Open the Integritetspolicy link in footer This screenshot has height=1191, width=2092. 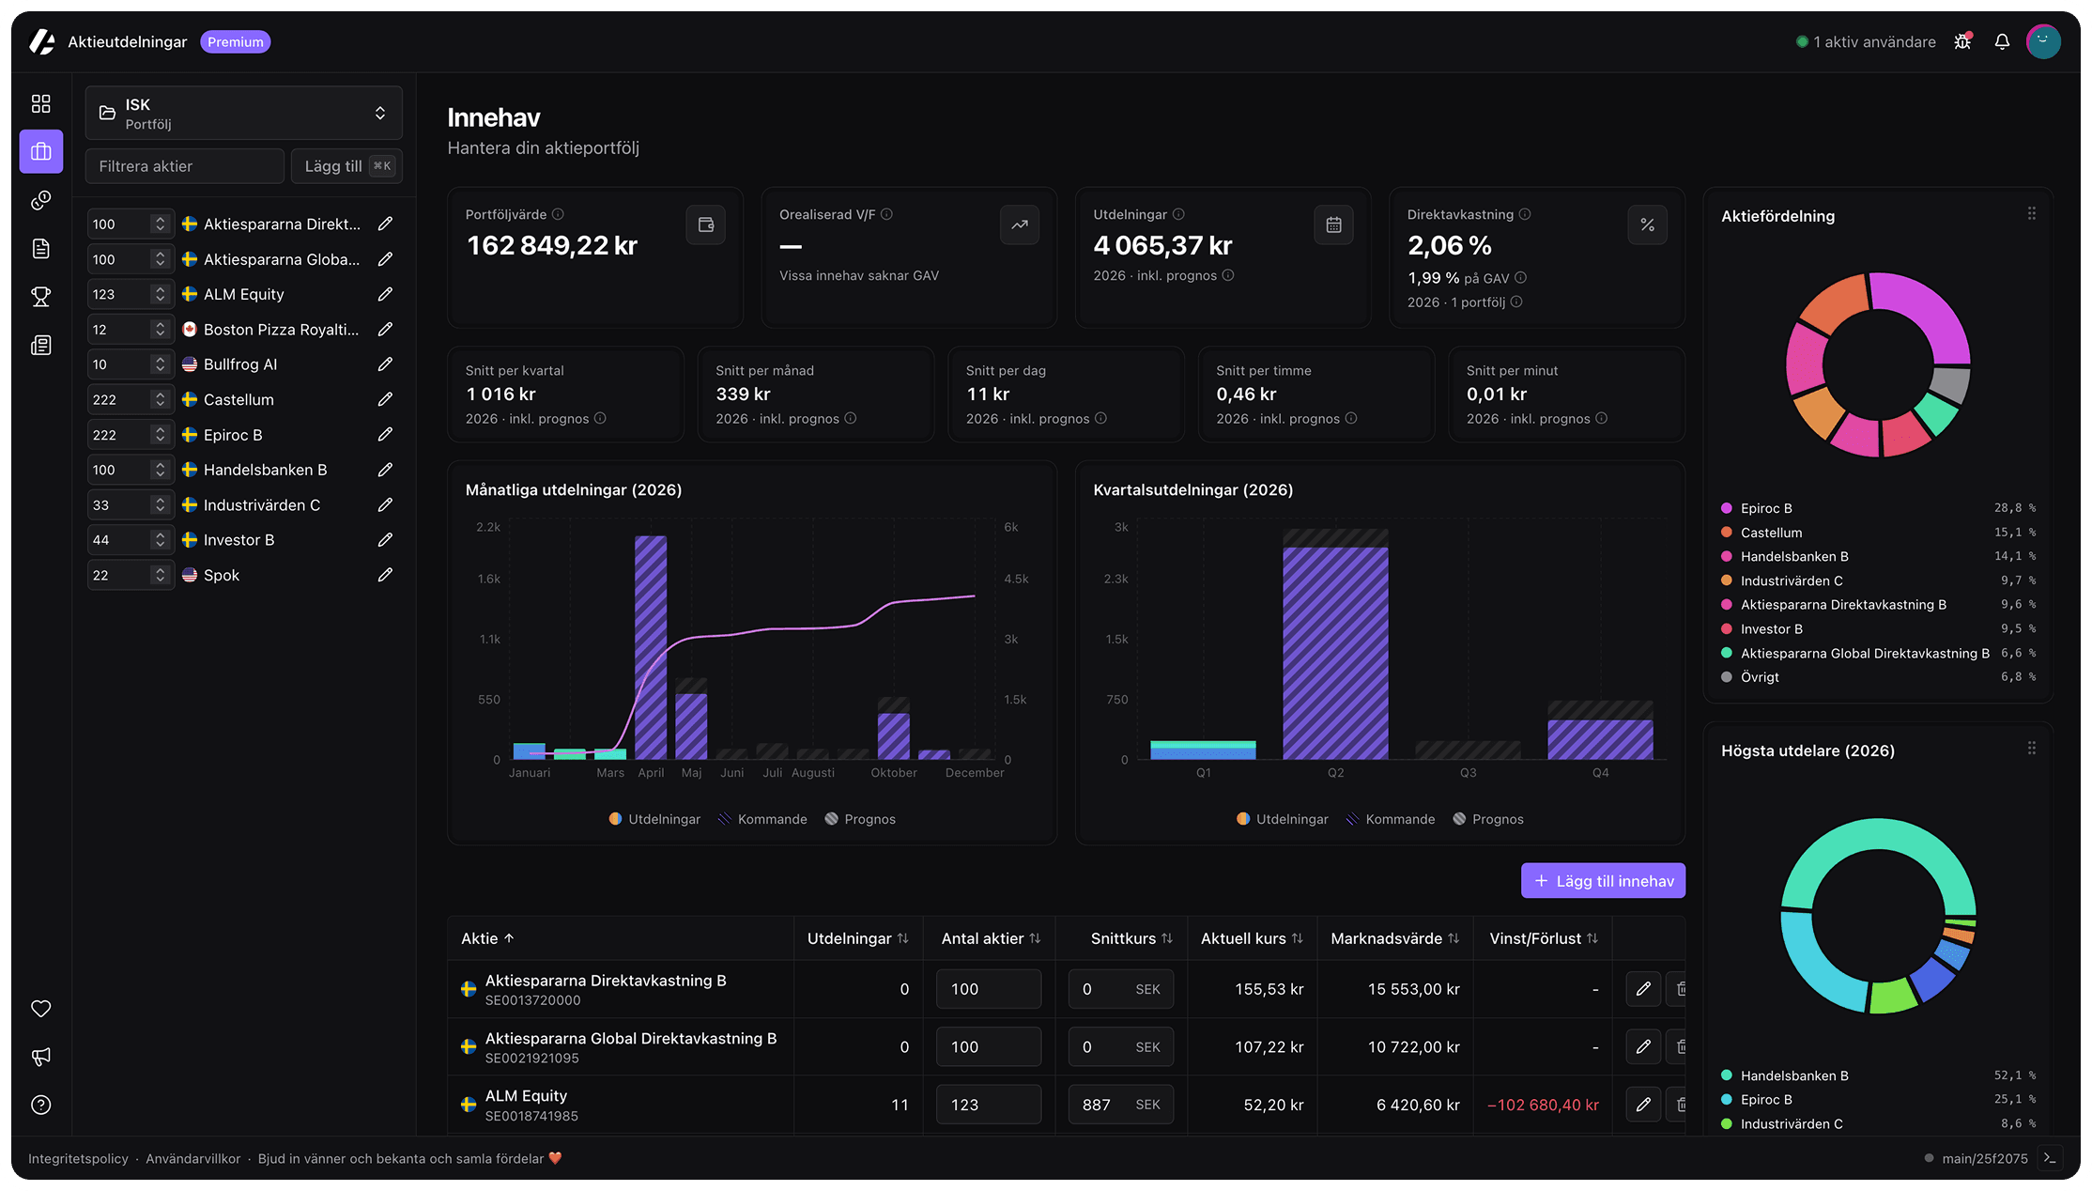[78, 1158]
